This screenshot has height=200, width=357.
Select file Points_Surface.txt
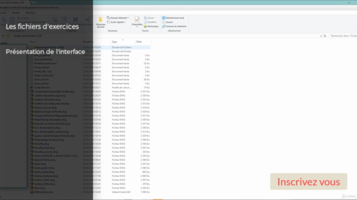point(44,76)
